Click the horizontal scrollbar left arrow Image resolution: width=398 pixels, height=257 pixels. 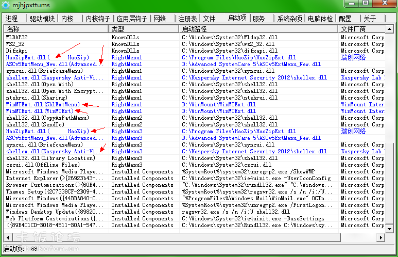[x=8, y=237]
